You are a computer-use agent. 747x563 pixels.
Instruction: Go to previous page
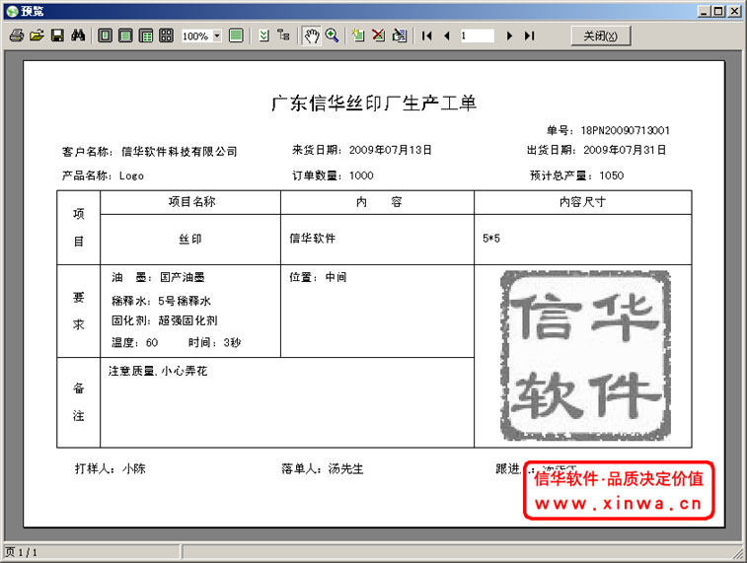pyautogui.click(x=447, y=35)
